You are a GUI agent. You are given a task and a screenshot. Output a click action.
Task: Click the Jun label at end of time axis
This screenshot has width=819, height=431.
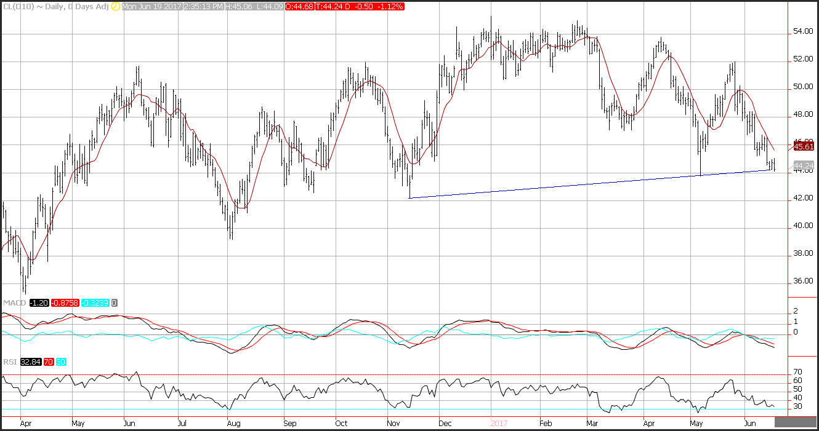[750, 424]
